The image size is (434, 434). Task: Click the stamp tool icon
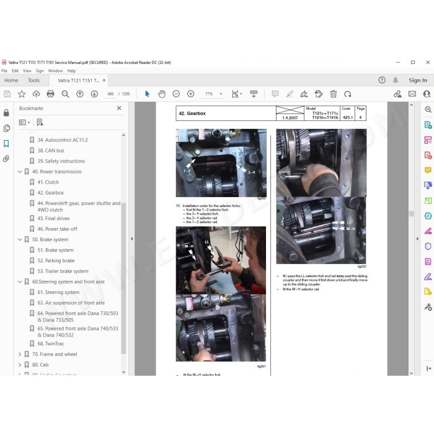click(x=319, y=94)
